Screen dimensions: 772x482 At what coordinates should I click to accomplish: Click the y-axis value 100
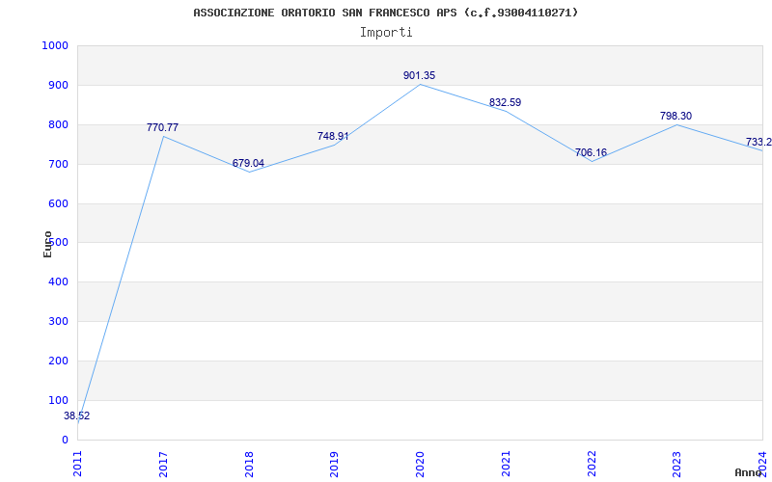point(59,400)
